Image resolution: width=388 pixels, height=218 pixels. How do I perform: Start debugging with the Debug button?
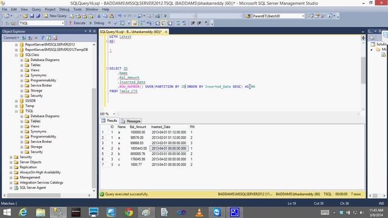[97, 23]
